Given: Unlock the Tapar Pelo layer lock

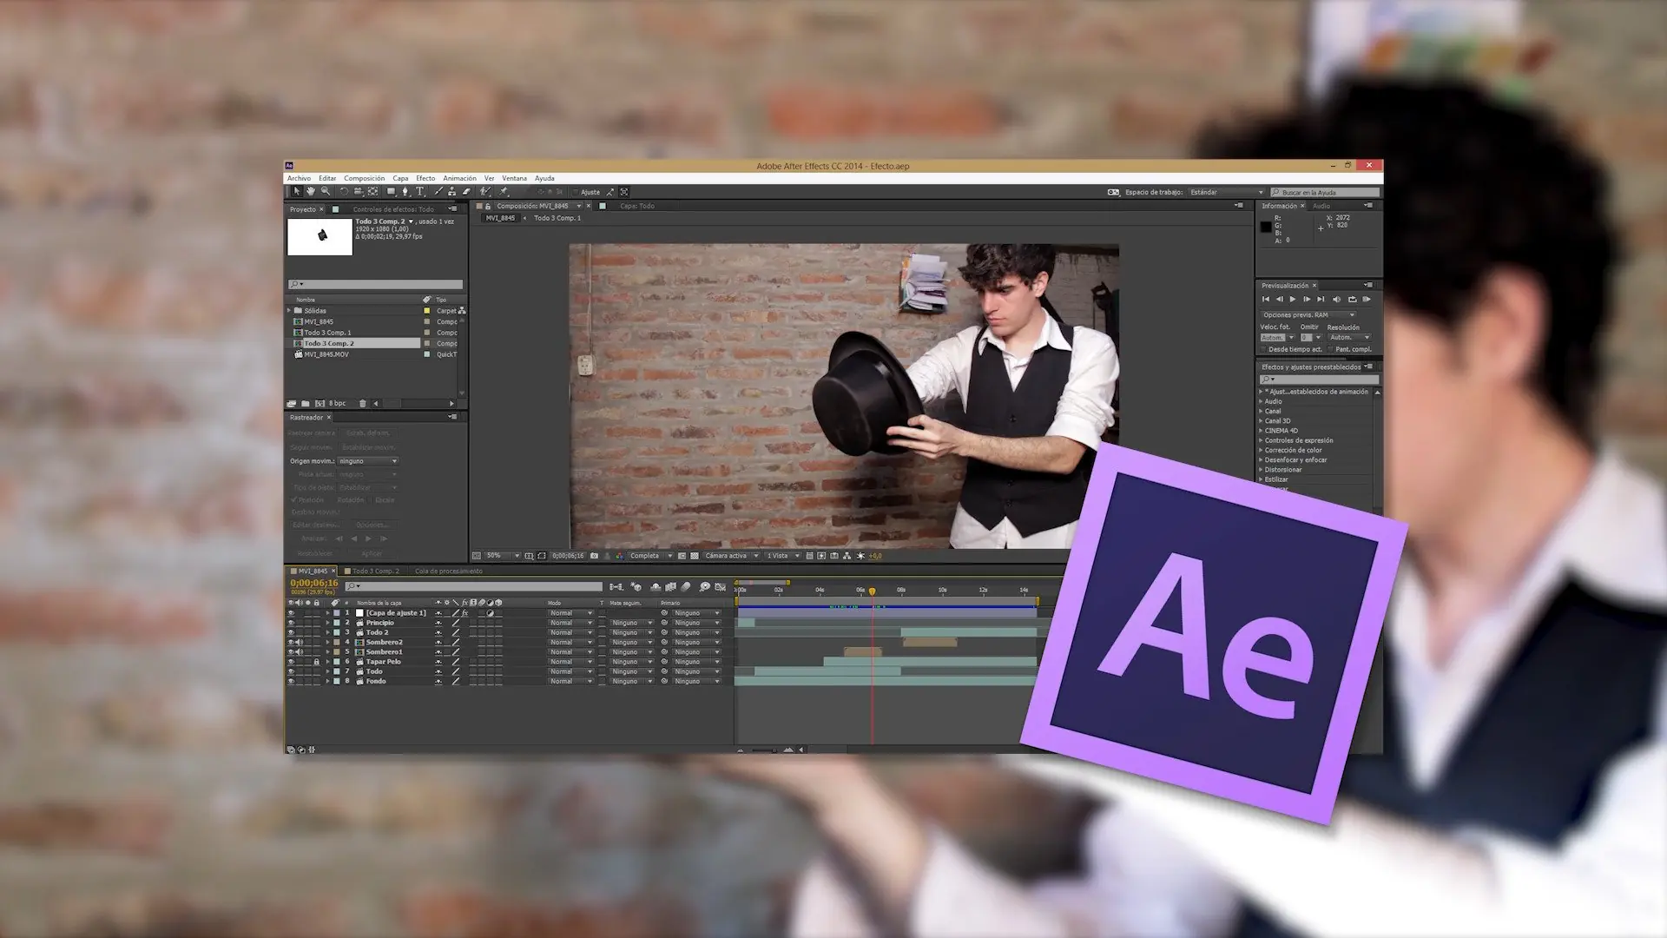Looking at the screenshot, I should coord(316,662).
